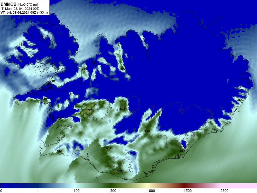Screen dimensions: 257x193
Task: Click the 'DMI/IGB: Hæð 0°C (m)' title text
Action: (19, 4)
